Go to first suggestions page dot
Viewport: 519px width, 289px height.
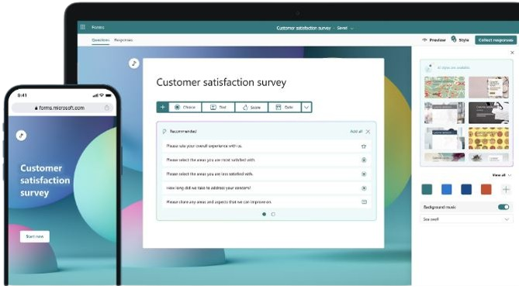tap(264, 215)
